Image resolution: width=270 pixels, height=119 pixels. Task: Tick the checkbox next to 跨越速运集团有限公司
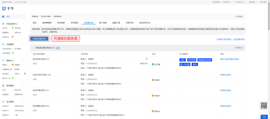(33, 48)
